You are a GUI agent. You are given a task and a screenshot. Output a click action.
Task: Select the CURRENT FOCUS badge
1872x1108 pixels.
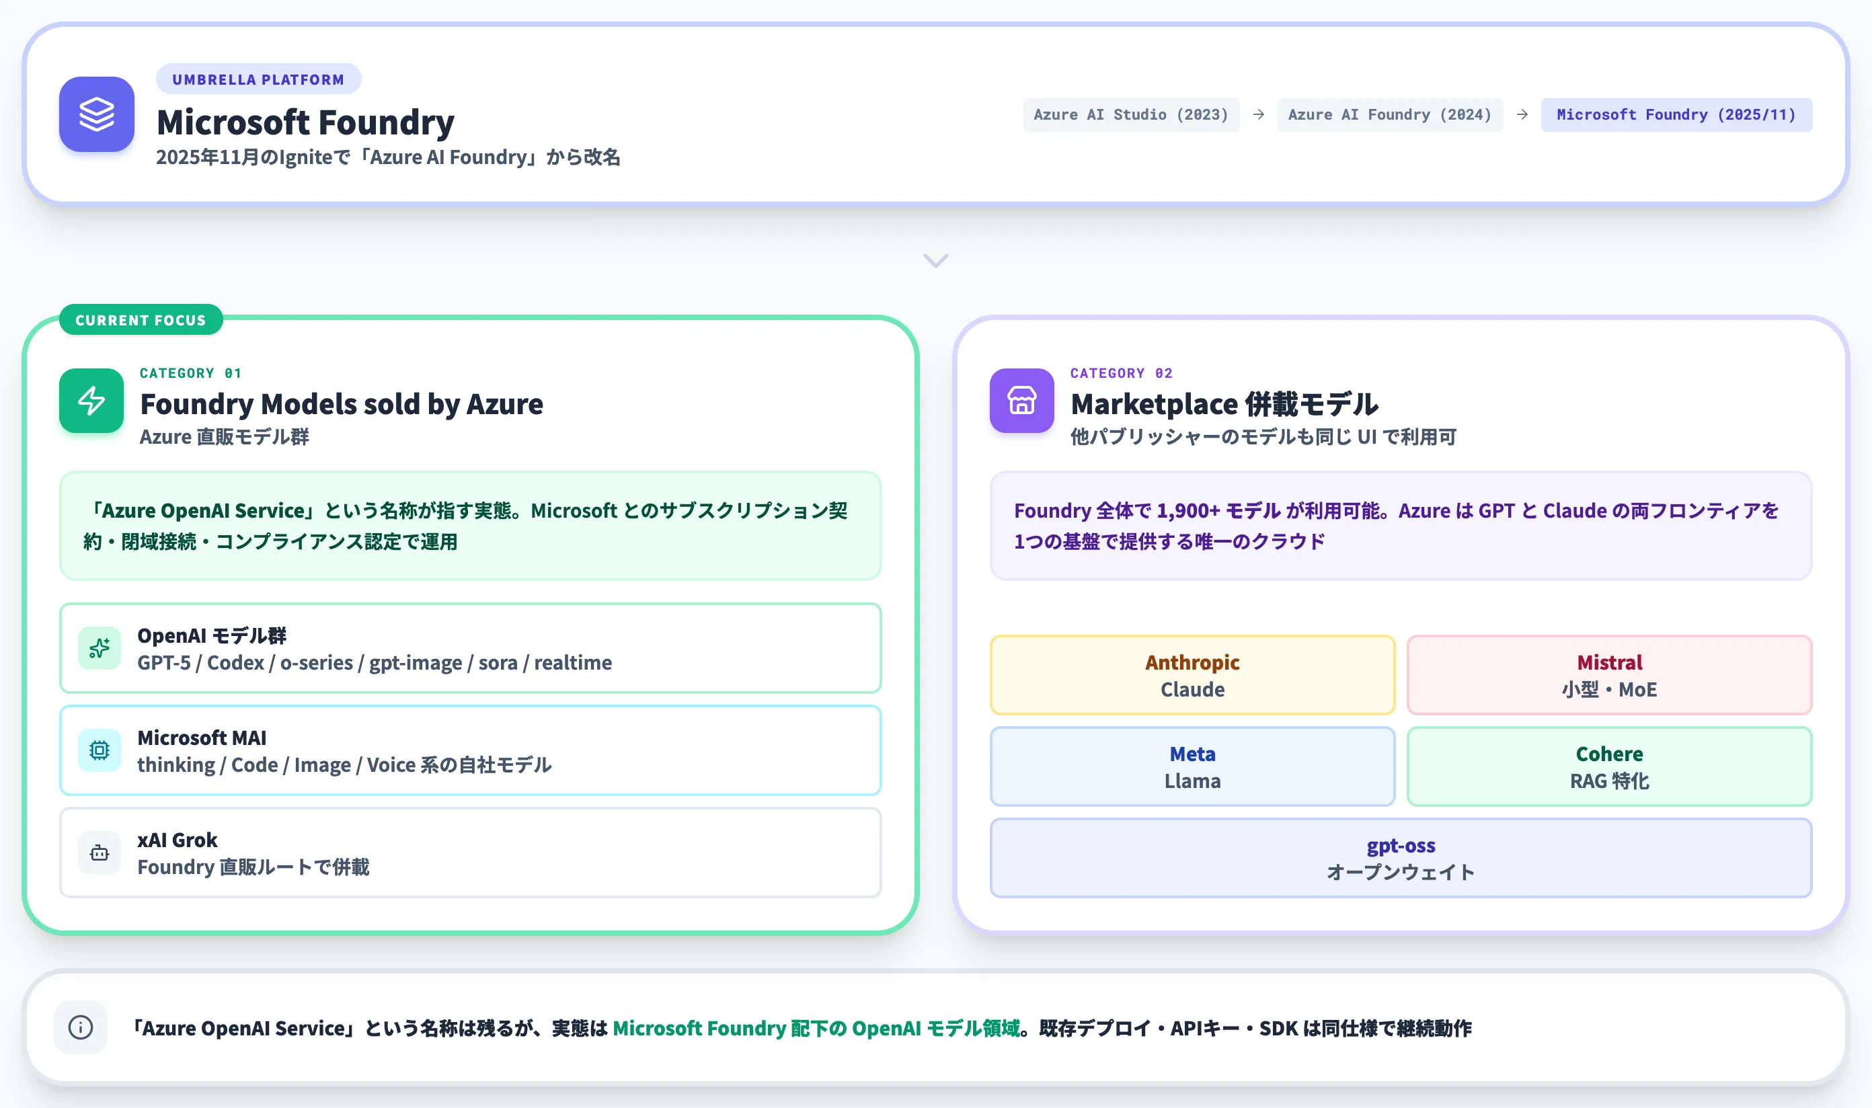pos(141,319)
